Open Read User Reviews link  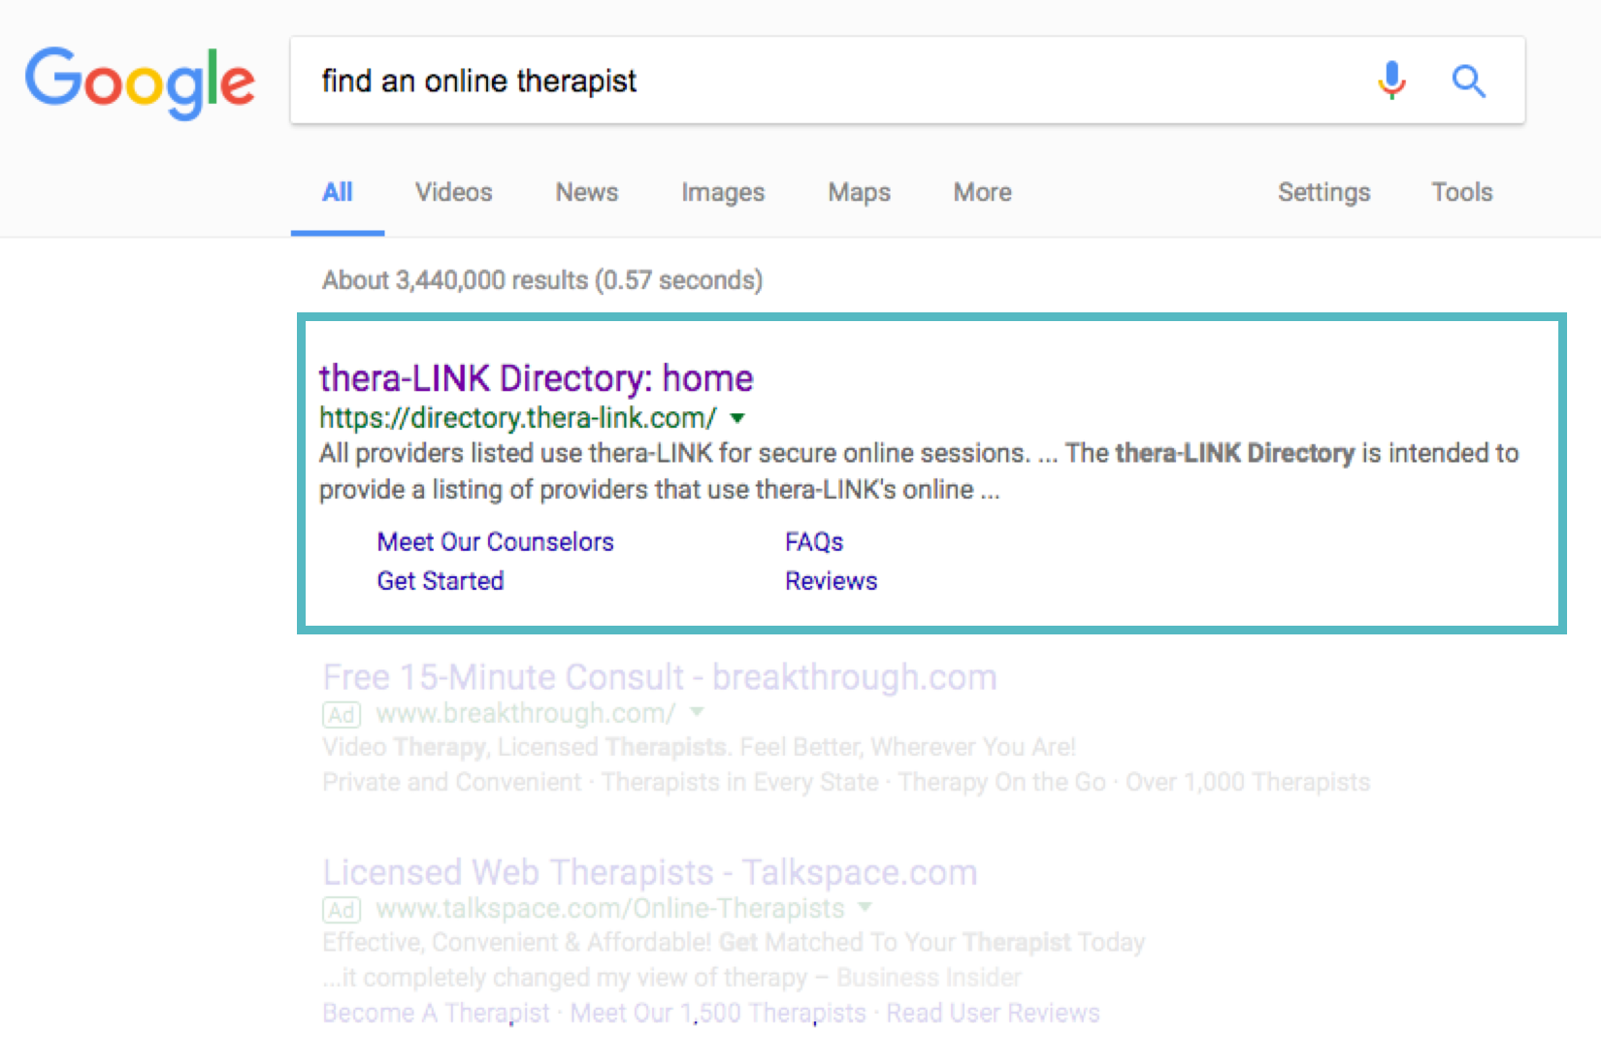[x=994, y=1013]
